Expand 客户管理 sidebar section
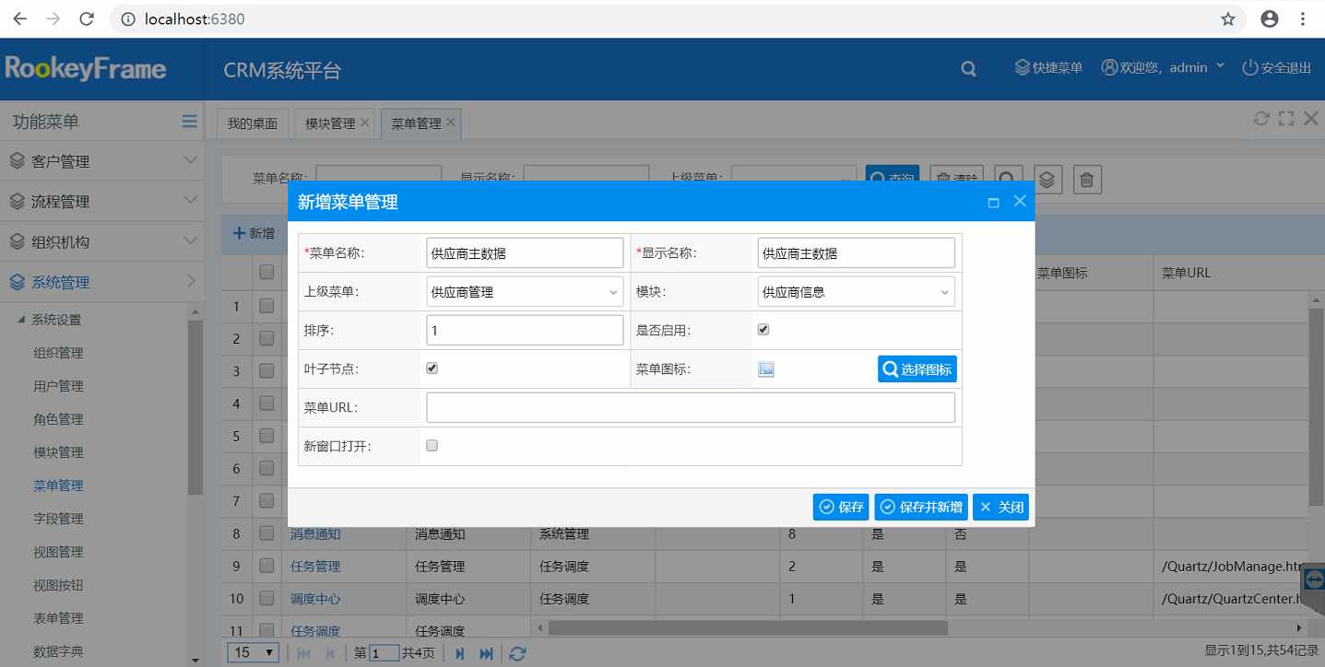This screenshot has height=667, width=1325. pyautogui.click(x=101, y=161)
